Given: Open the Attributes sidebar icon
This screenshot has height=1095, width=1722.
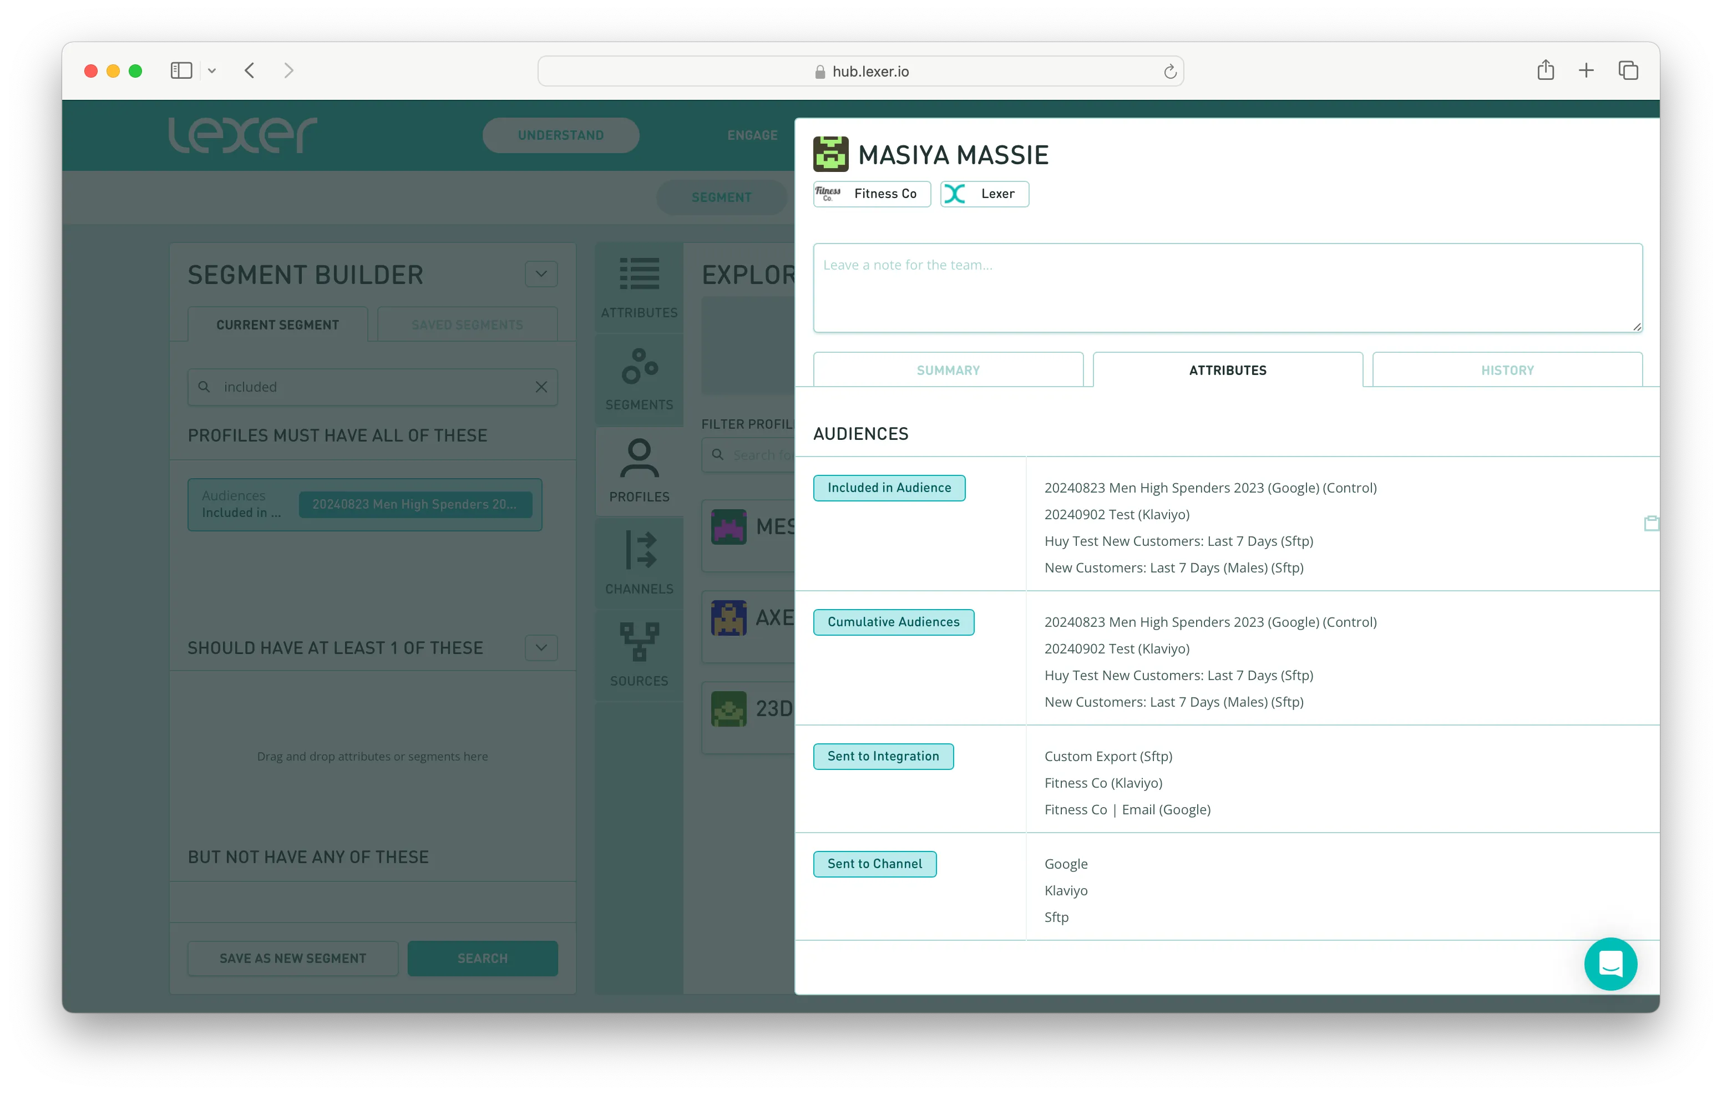Looking at the screenshot, I should (x=639, y=287).
